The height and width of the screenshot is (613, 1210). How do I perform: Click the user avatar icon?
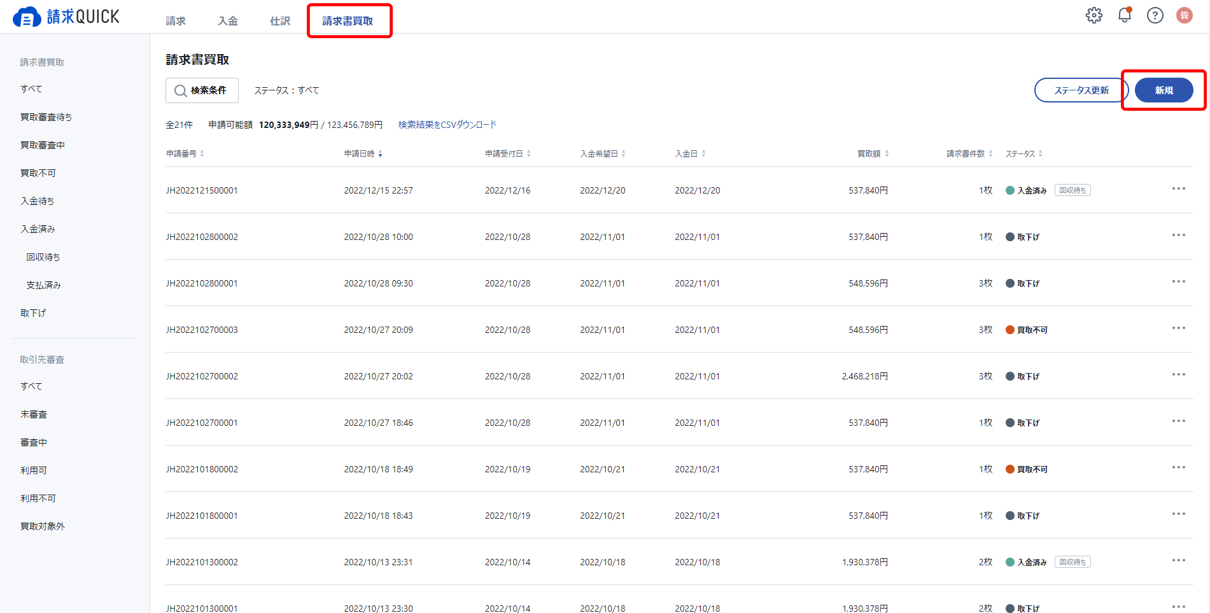coord(1185,15)
